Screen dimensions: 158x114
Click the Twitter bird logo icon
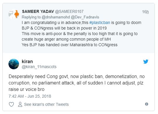(146, 62)
